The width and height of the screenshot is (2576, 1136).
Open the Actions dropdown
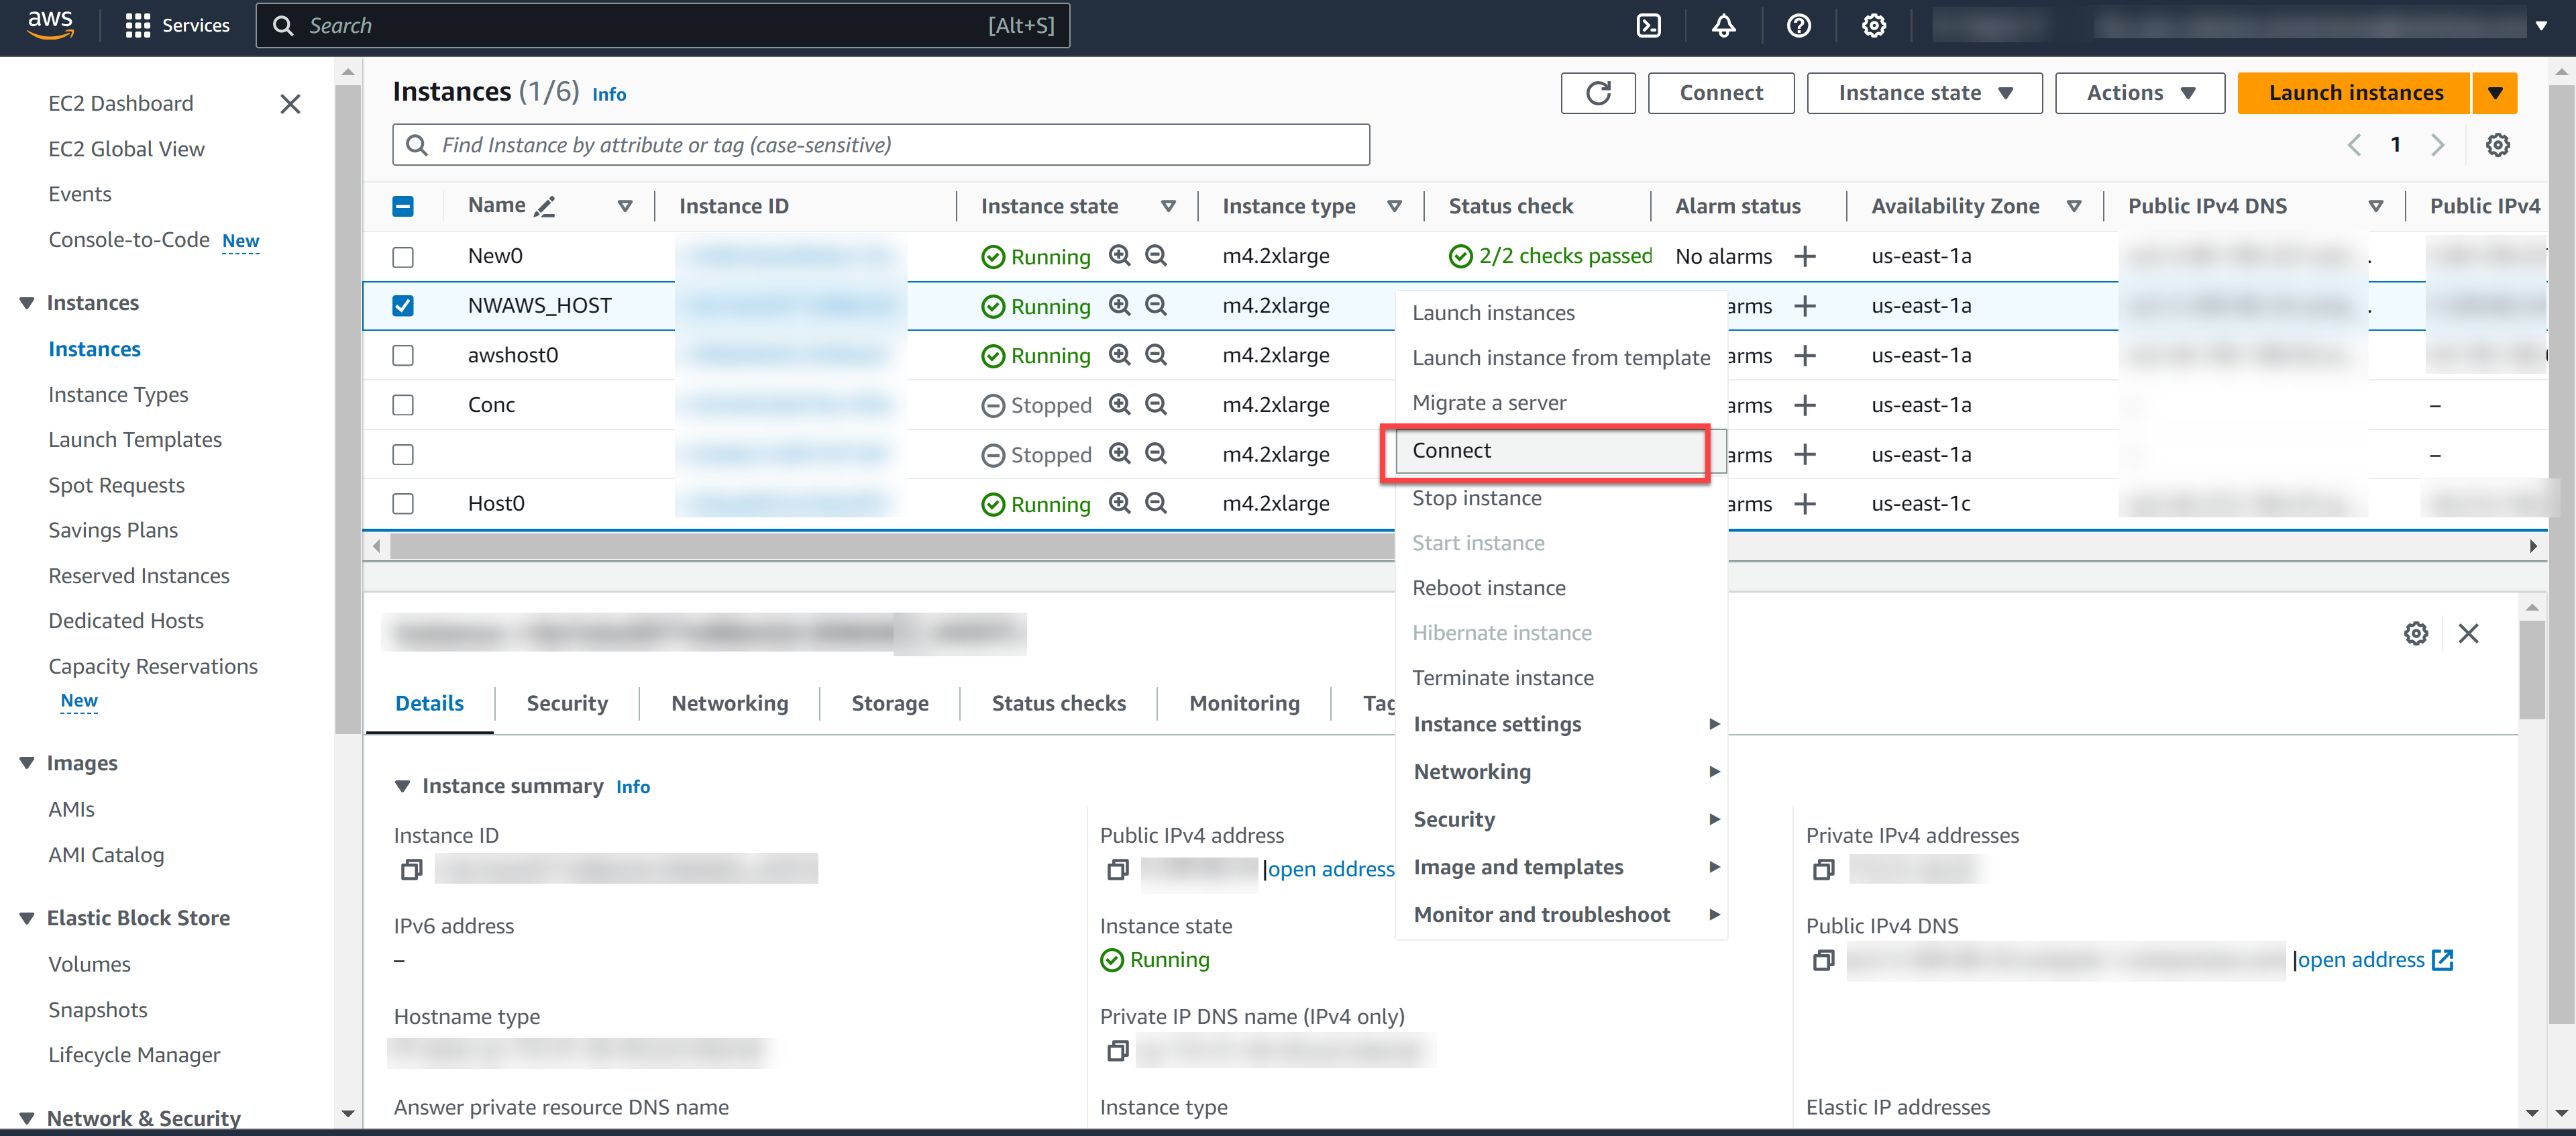[x=2139, y=93]
